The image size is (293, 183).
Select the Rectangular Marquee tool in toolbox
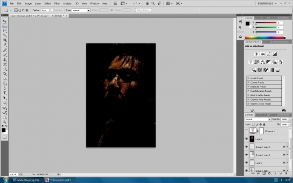tap(5, 26)
